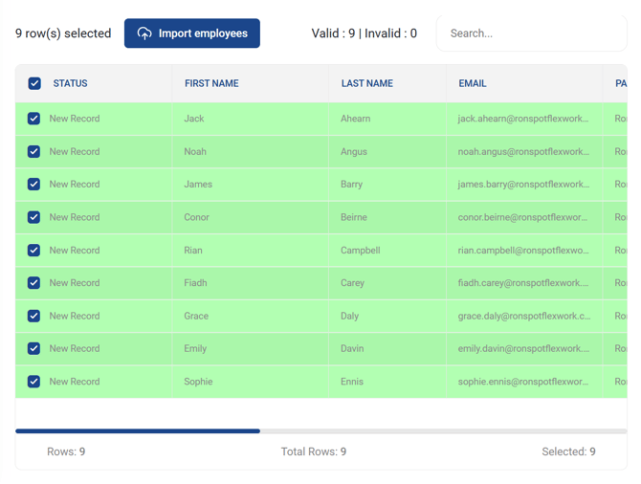The image size is (641, 484).
Task: Click the Import employees button
Action: pos(191,33)
